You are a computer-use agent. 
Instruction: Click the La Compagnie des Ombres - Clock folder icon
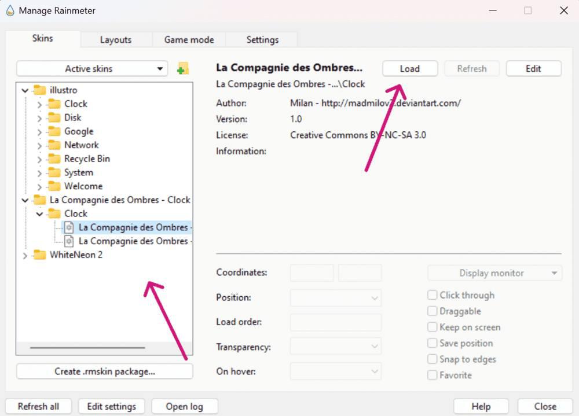point(40,200)
